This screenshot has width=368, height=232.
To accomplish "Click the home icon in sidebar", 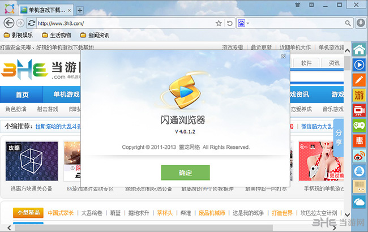I will click(360, 50).
